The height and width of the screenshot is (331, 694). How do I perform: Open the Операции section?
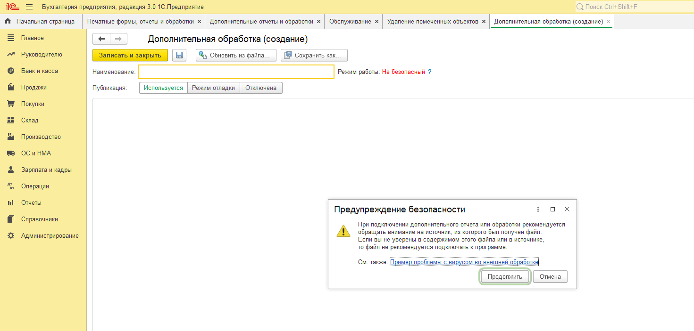pos(35,186)
